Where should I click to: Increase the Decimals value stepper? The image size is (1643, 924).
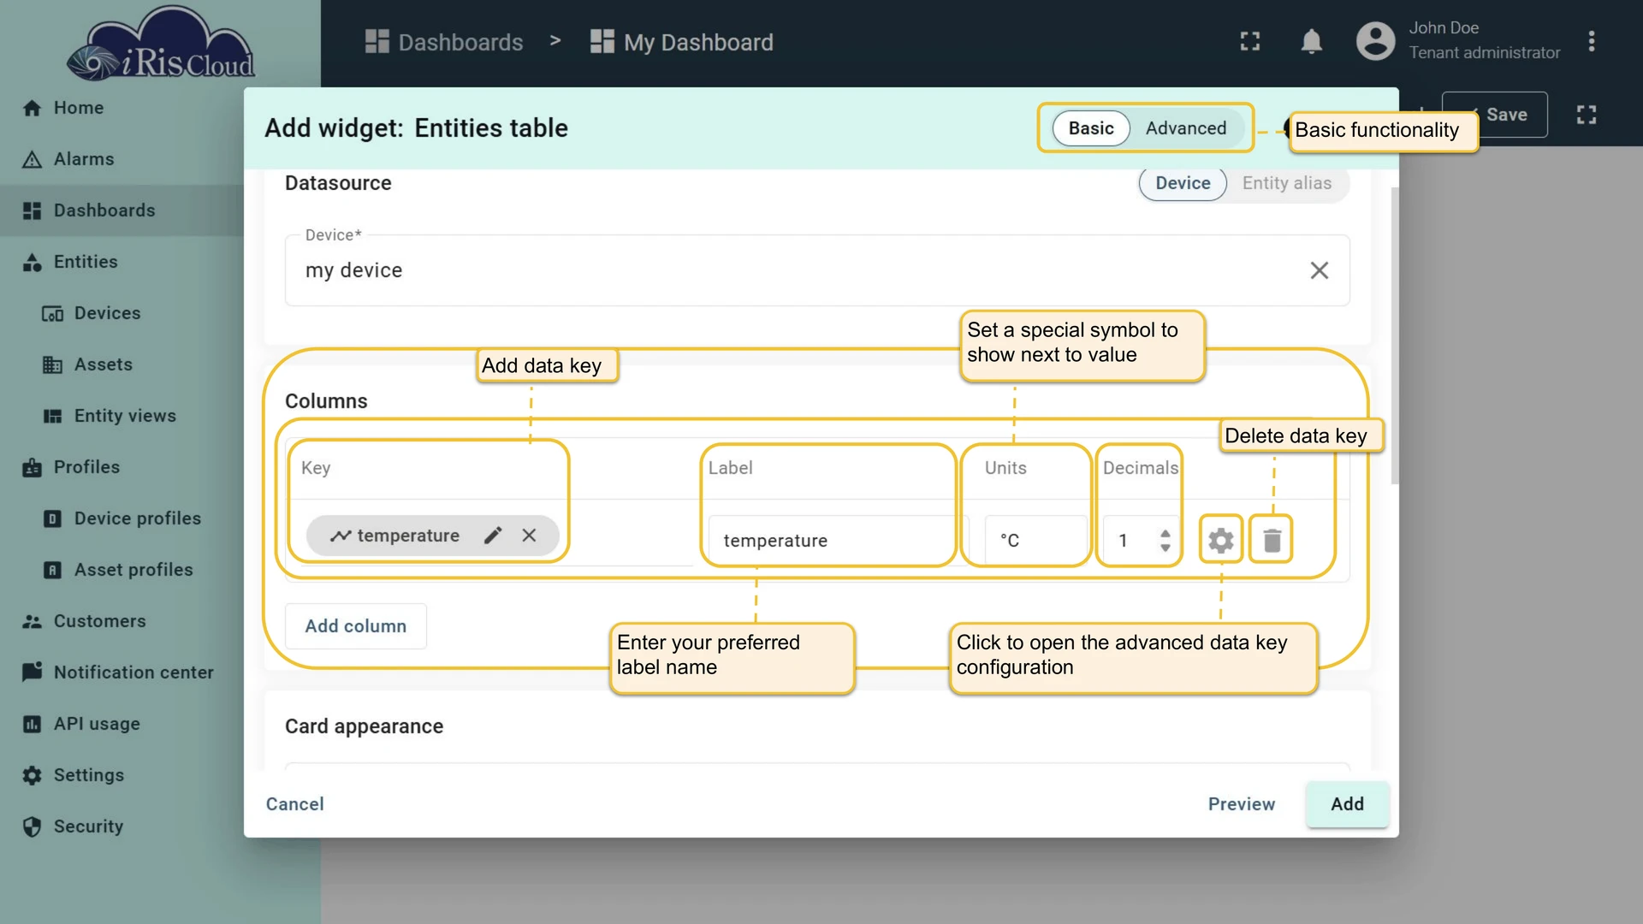[1165, 533]
